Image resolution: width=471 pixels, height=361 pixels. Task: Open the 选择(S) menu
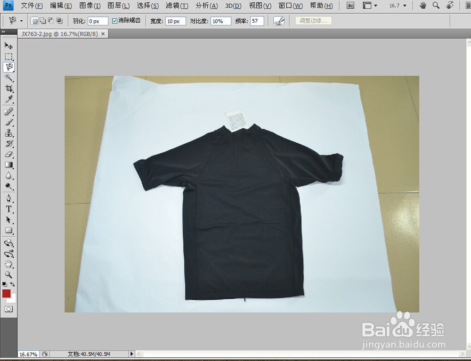pyautogui.click(x=147, y=6)
